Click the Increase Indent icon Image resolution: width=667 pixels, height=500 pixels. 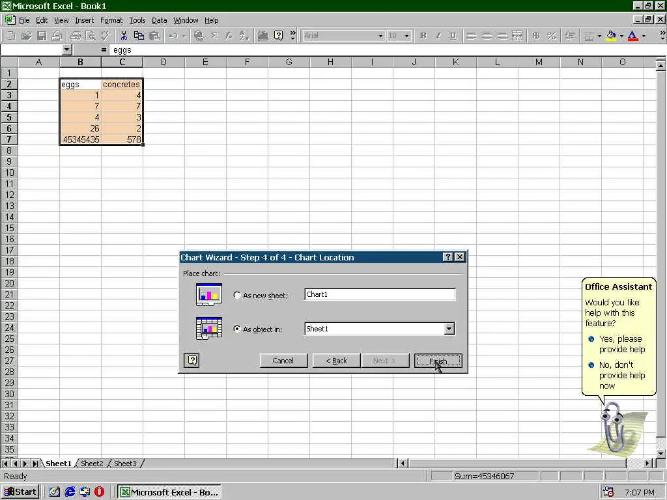[x=570, y=36]
